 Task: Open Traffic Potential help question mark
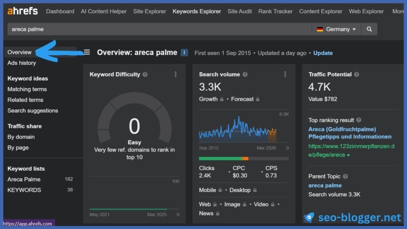(357, 74)
